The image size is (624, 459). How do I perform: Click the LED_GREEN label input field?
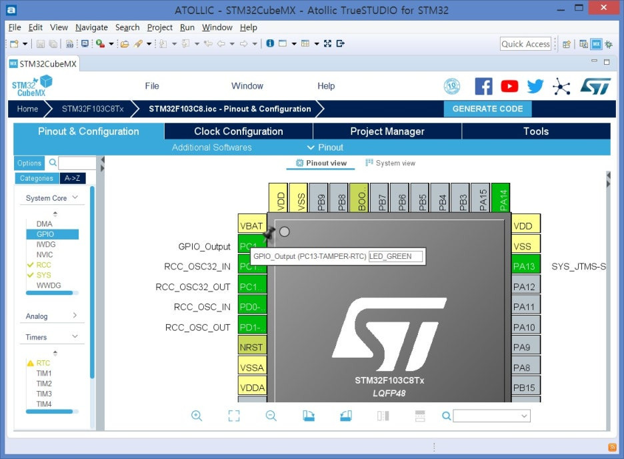coord(395,256)
